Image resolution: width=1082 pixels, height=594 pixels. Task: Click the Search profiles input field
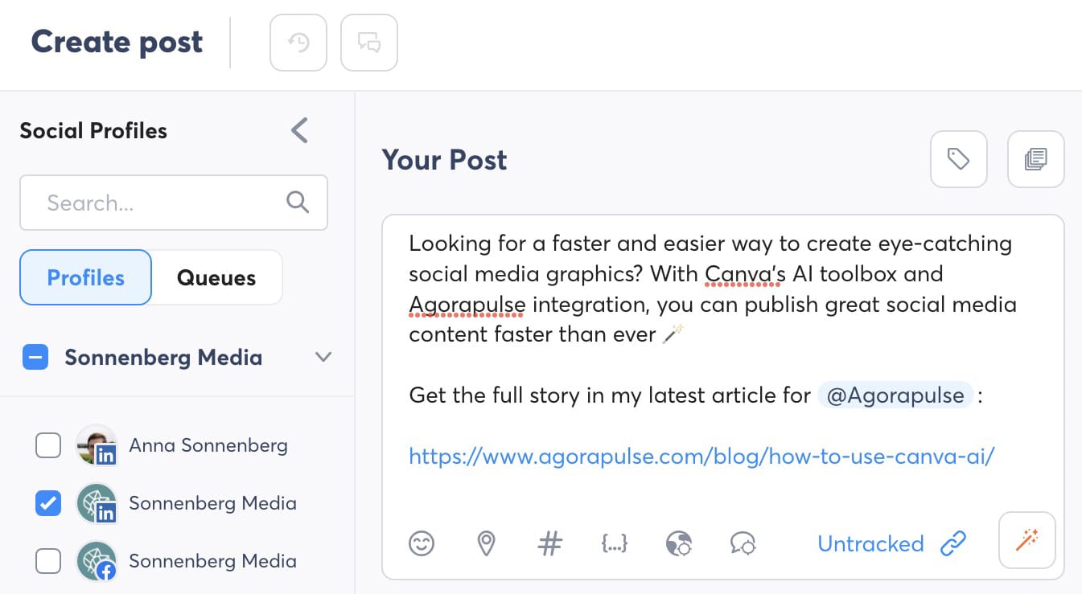pos(161,203)
